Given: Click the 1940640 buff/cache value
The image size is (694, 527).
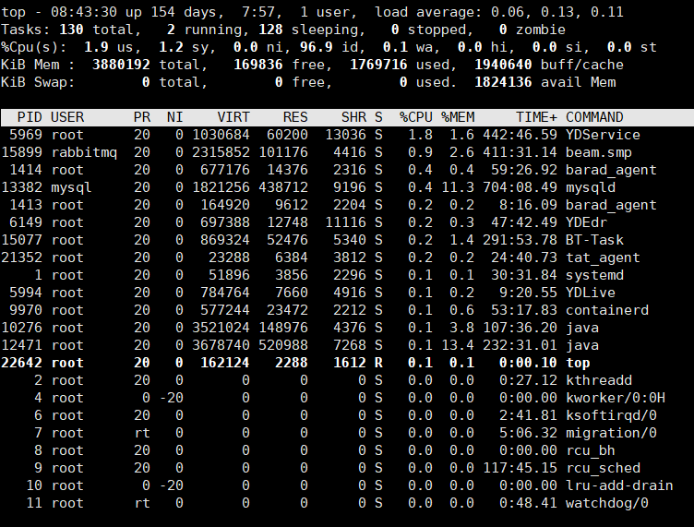Looking at the screenshot, I should click(503, 65).
